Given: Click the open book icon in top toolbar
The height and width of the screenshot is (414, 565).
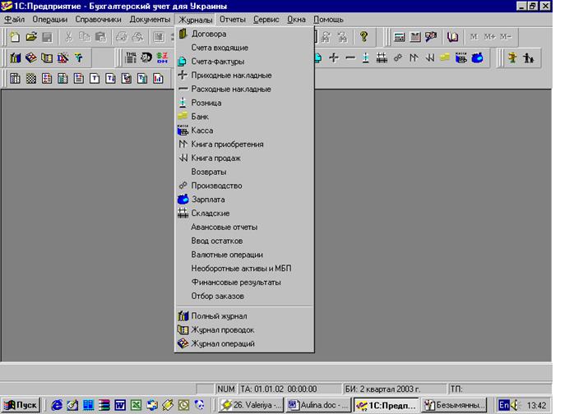Looking at the screenshot, I should pos(452,37).
